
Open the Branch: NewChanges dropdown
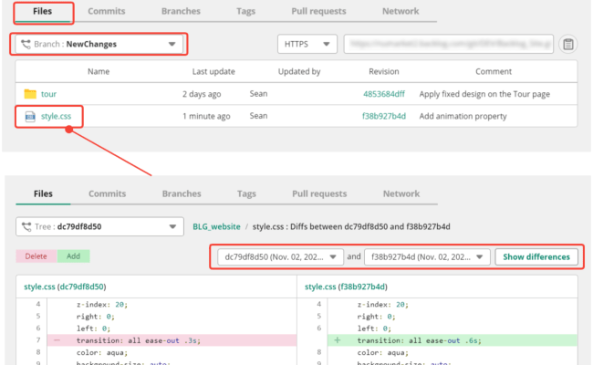tap(99, 44)
